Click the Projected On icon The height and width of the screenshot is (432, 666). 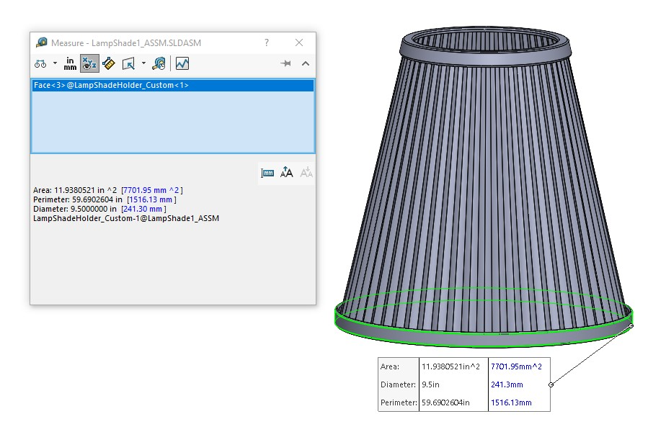point(128,63)
